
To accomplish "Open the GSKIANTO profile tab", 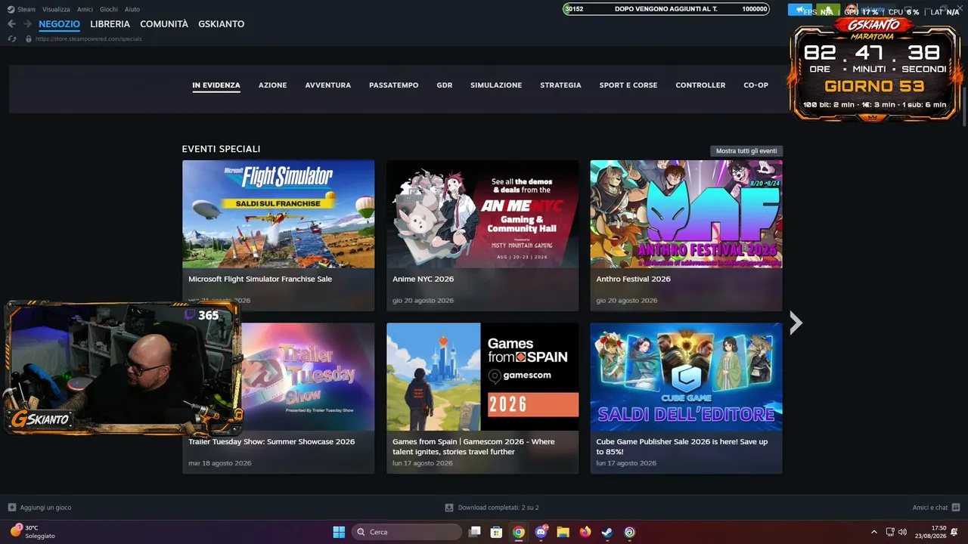I will point(222,24).
